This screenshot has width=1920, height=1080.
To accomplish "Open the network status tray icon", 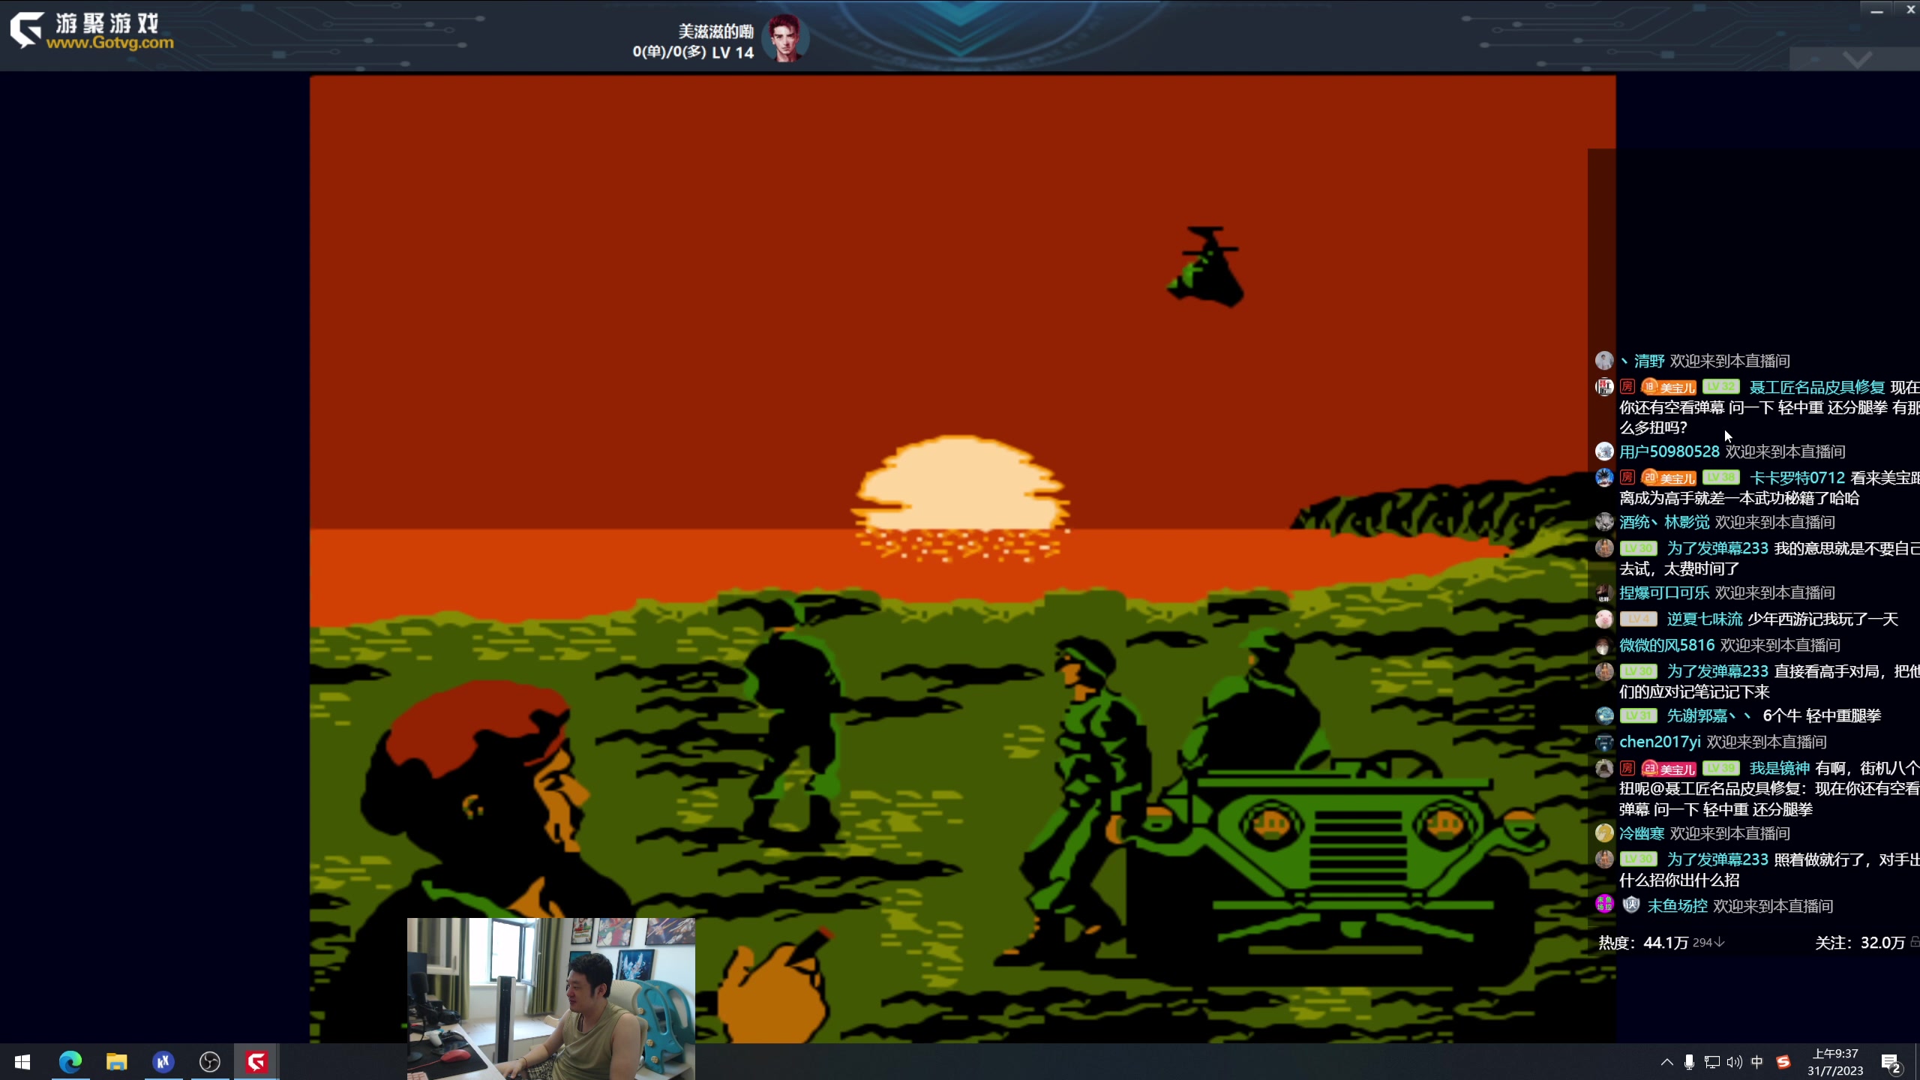I will coord(1711,1062).
